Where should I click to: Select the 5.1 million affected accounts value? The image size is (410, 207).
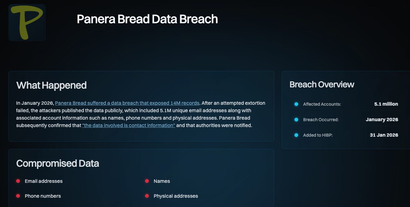[386, 104]
